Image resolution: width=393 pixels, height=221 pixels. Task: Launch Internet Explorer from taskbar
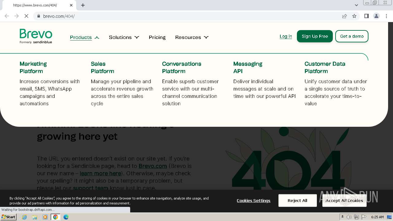click(x=25, y=217)
